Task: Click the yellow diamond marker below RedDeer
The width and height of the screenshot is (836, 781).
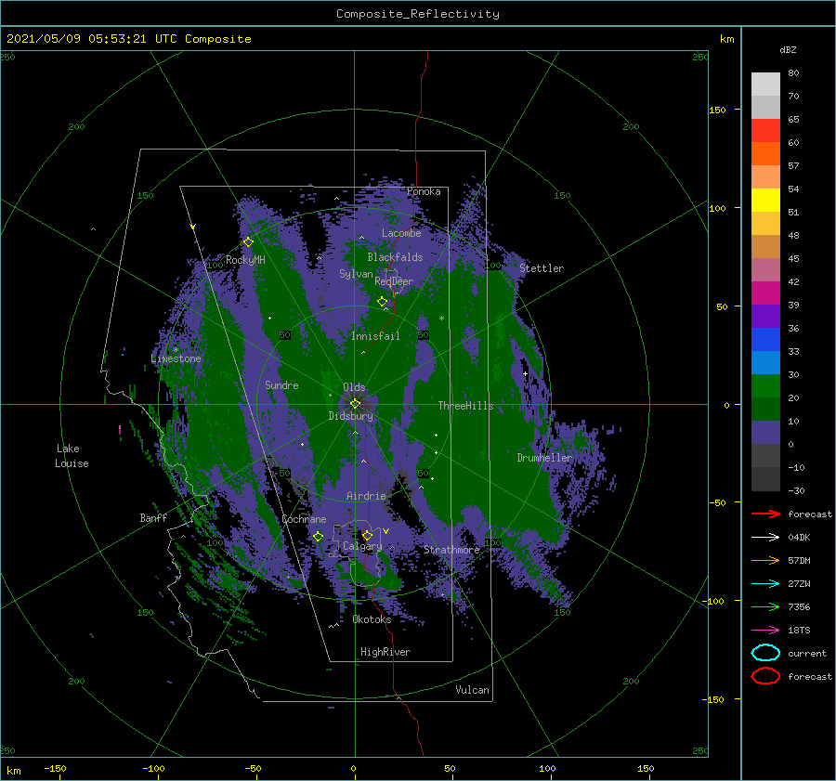Action: point(383,302)
